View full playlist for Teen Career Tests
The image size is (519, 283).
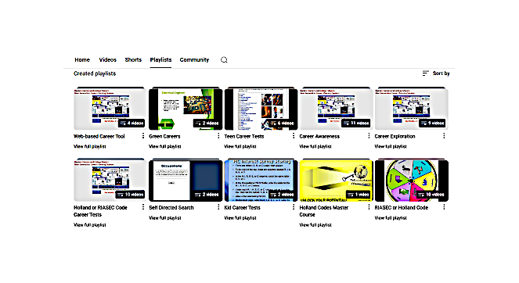pyautogui.click(x=240, y=146)
